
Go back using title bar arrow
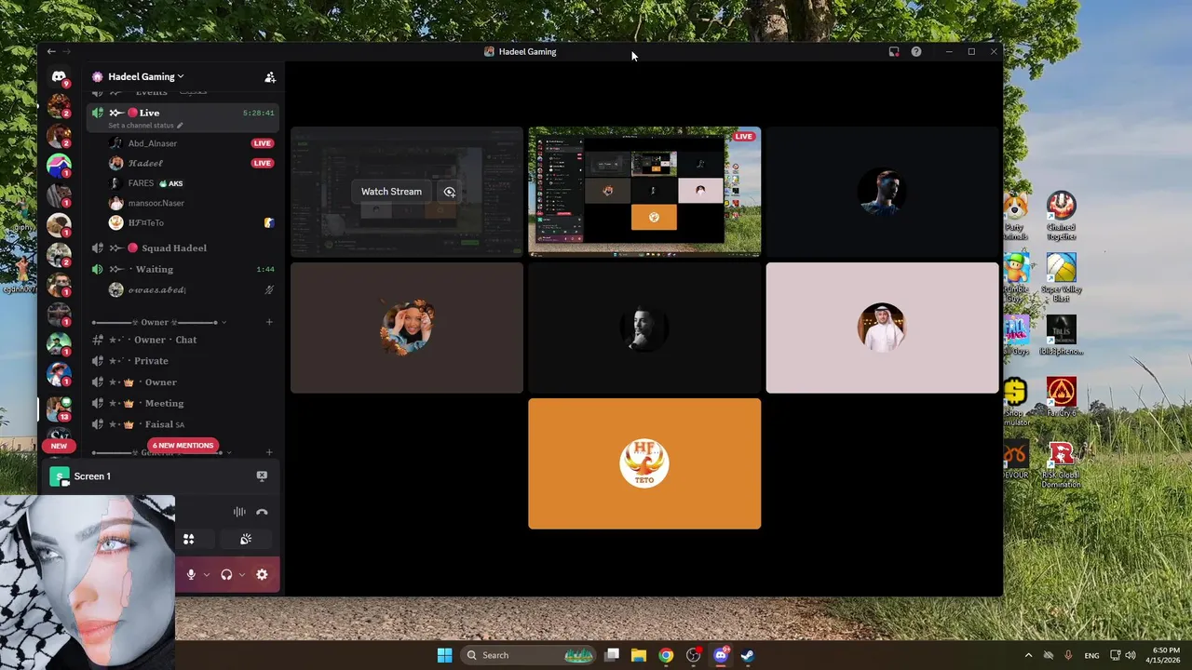(x=51, y=52)
